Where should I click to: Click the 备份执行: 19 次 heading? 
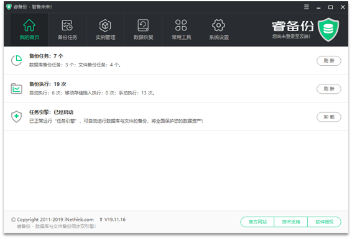tap(48, 84)
